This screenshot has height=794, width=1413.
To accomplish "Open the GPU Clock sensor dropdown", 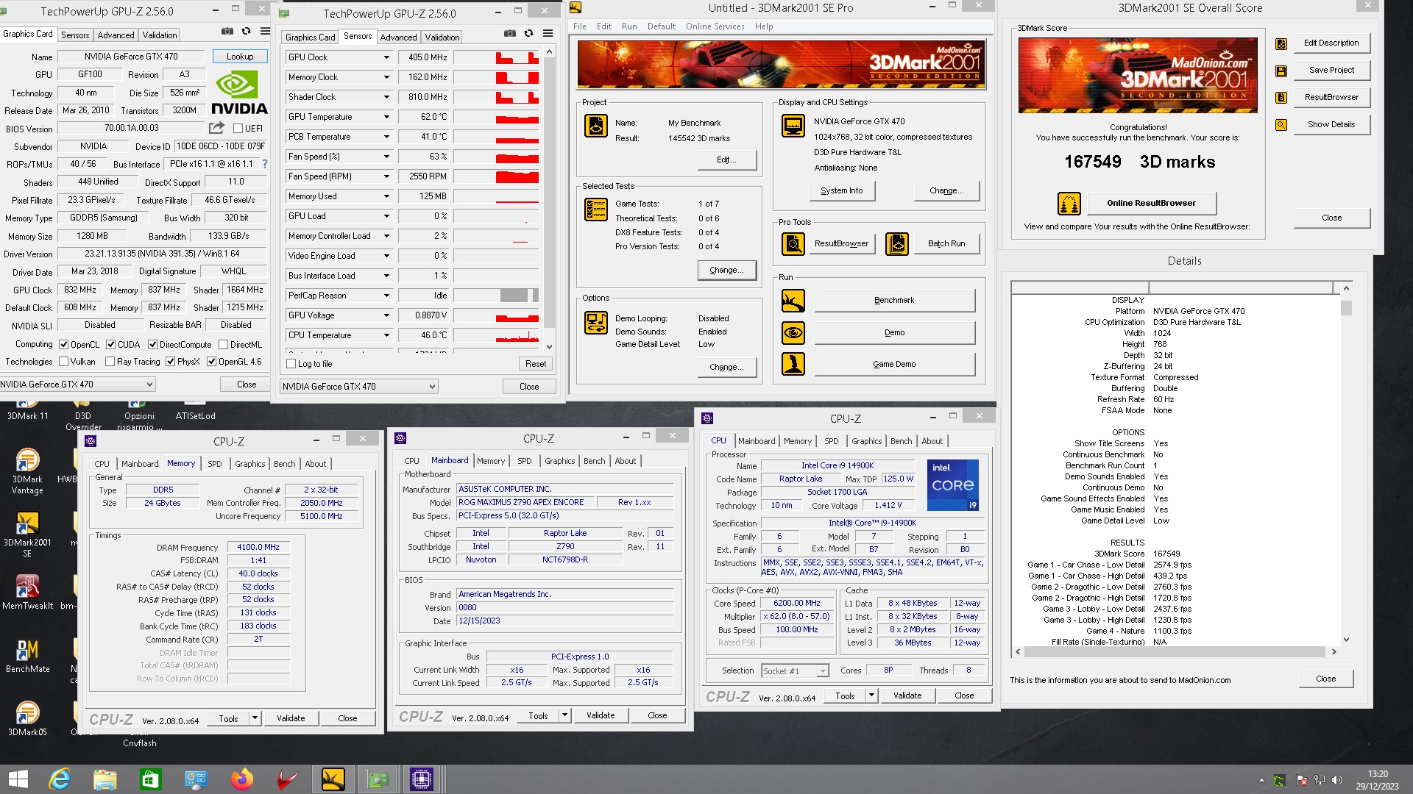I will tap(386, 57).
